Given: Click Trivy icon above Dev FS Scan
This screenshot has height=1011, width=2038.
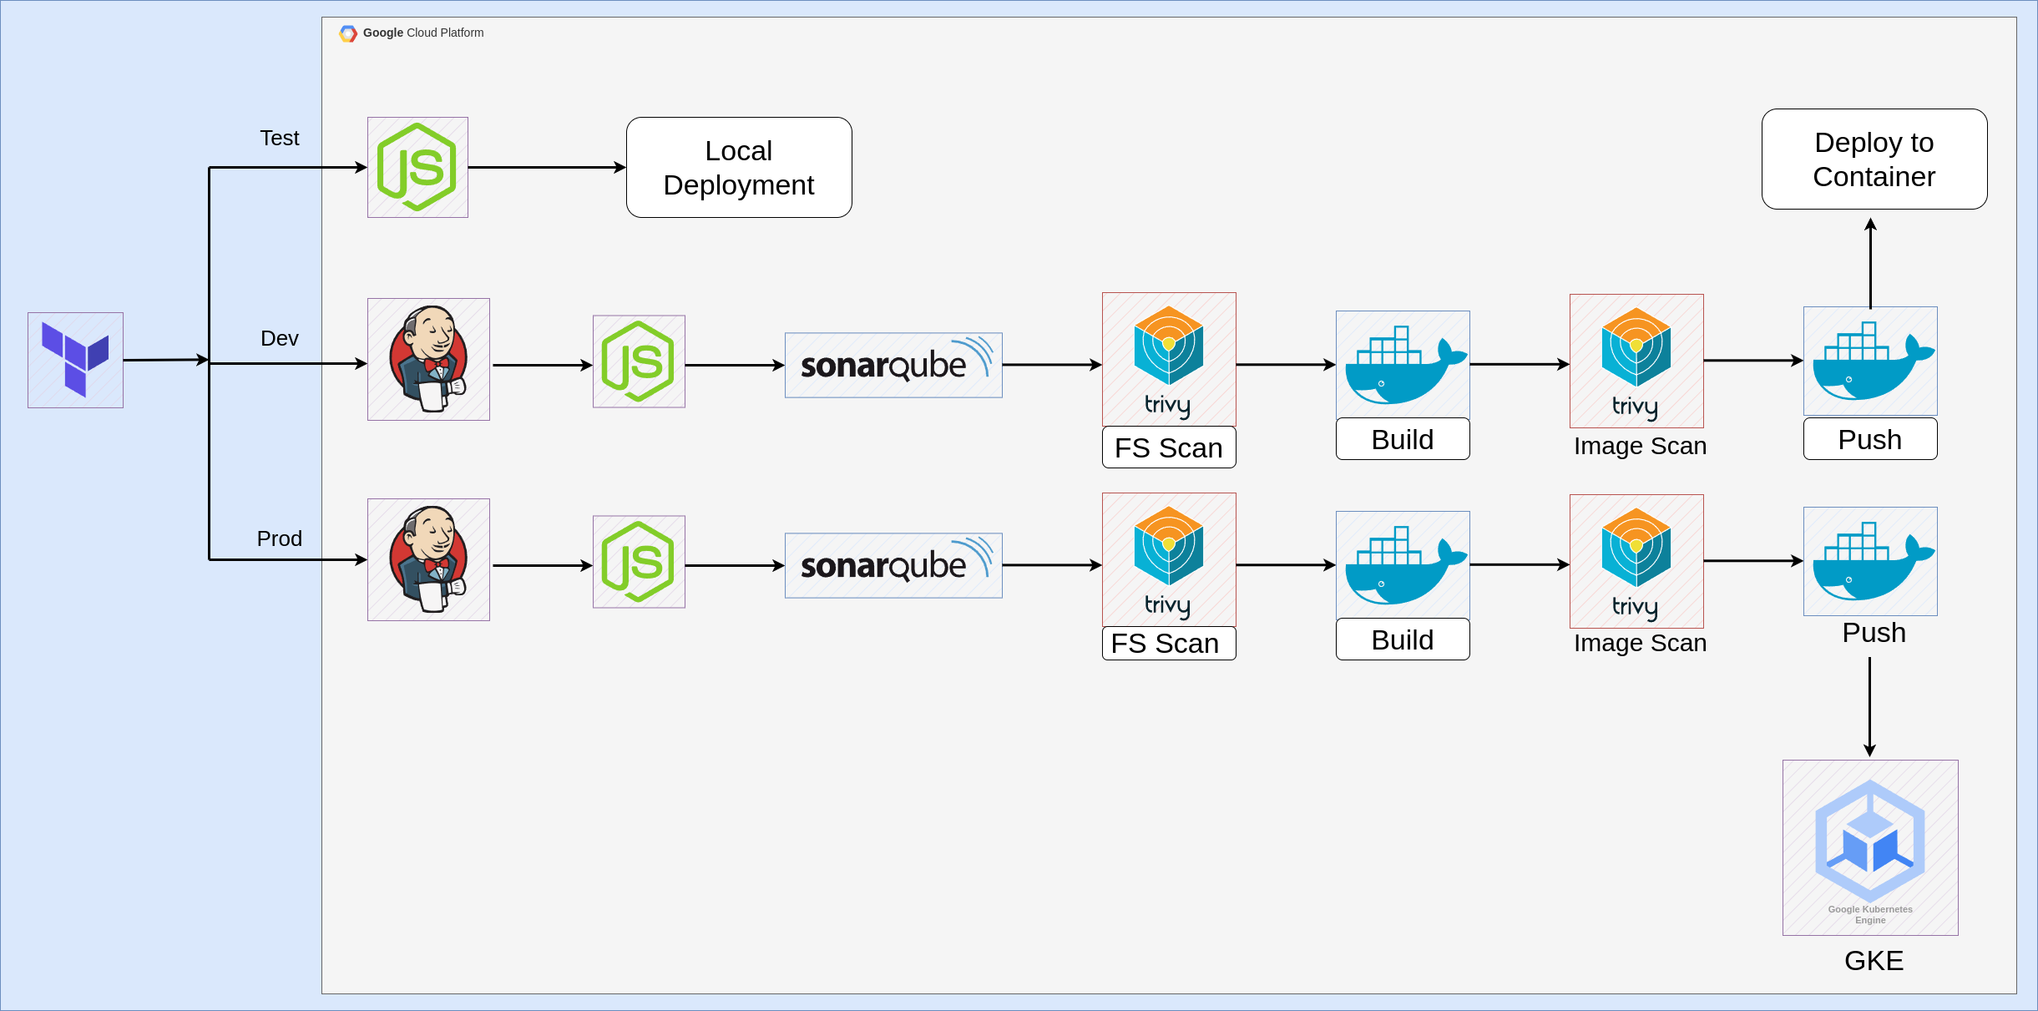Looking at the screenshot, I should tap(1169, 359).
